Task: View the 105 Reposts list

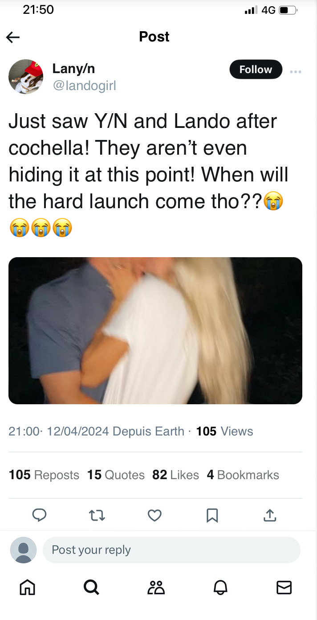Action: pyautogui.click(x=44, y=475)
